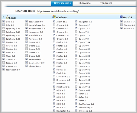Uncheck Avant 11.7 checkbox

[x=54, y=21]
